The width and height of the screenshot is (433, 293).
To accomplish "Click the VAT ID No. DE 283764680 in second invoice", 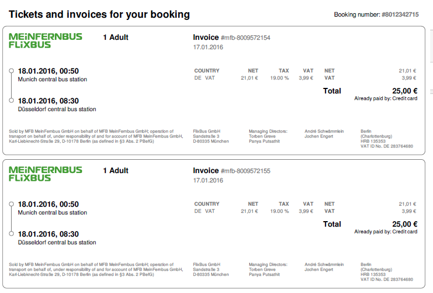I will pyautogui.click(x=386, y=280).
